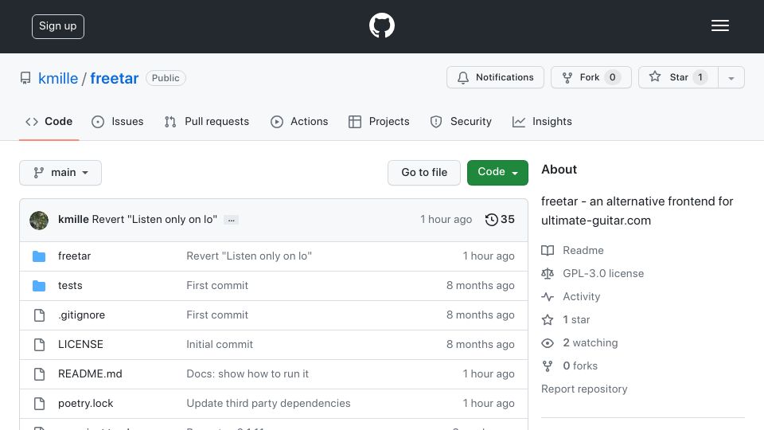Open the kmille owner link
The width and height of the screenshot is (764, 430).
coord(58,79)
